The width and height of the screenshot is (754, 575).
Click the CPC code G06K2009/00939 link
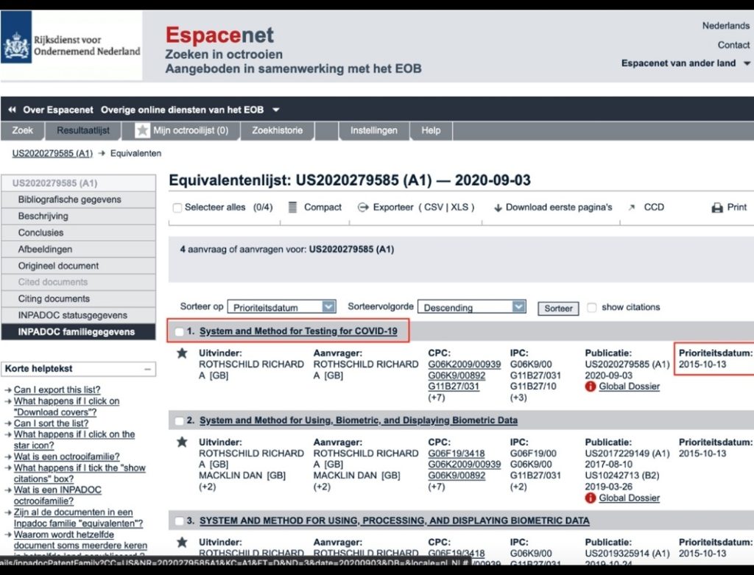tap(464, 364)
